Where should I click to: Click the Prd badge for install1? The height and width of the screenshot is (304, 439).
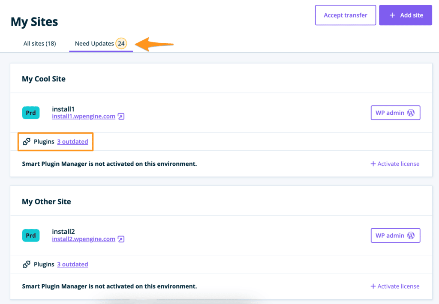pos(31,113)
